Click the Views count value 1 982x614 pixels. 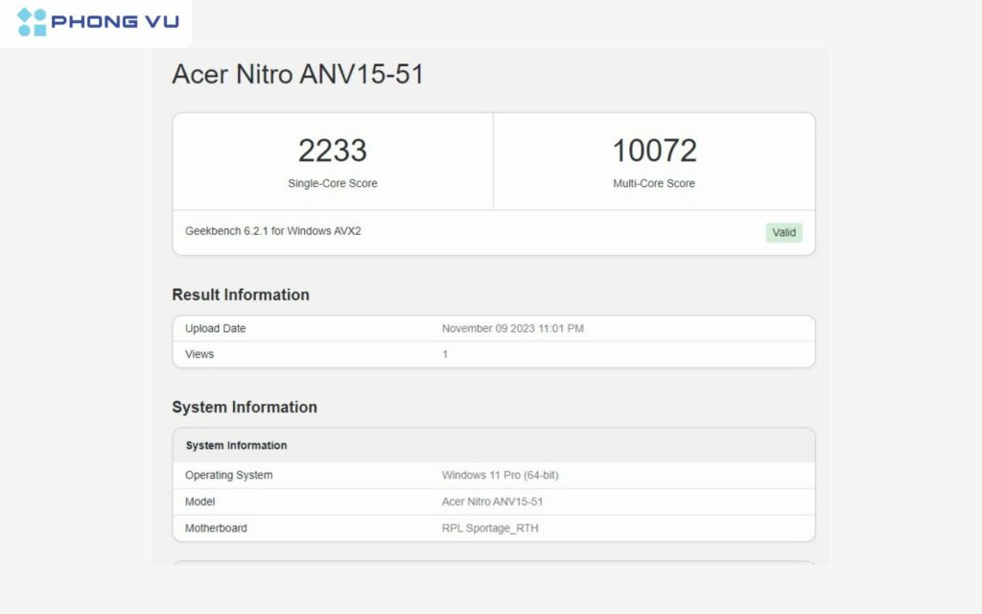445,354
